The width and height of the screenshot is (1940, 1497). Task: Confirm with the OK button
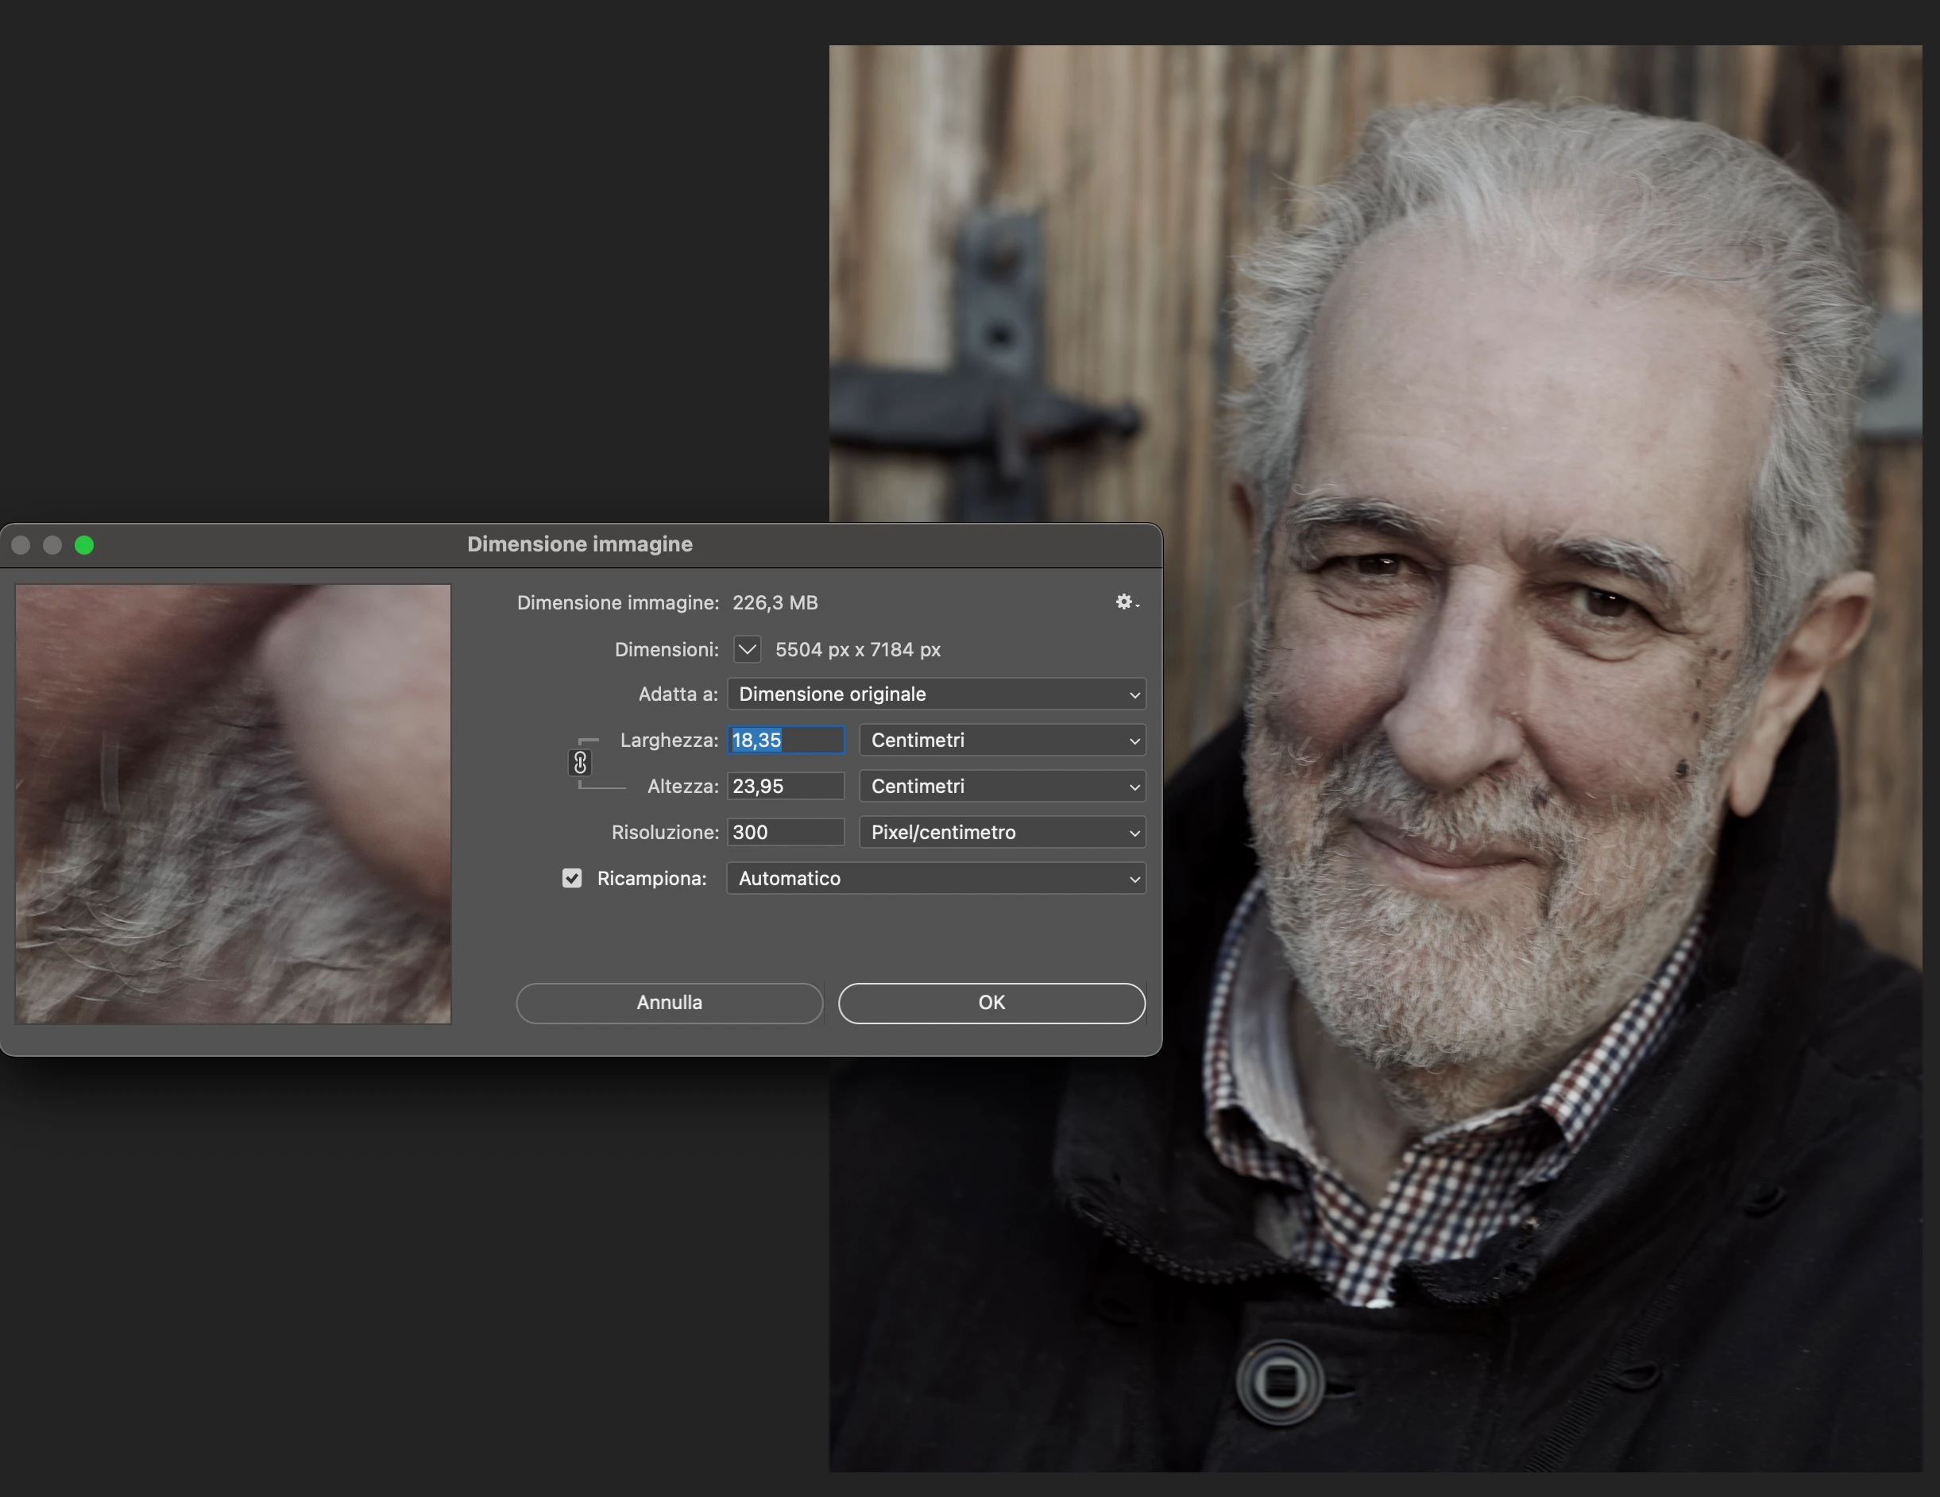(991, 1002)
